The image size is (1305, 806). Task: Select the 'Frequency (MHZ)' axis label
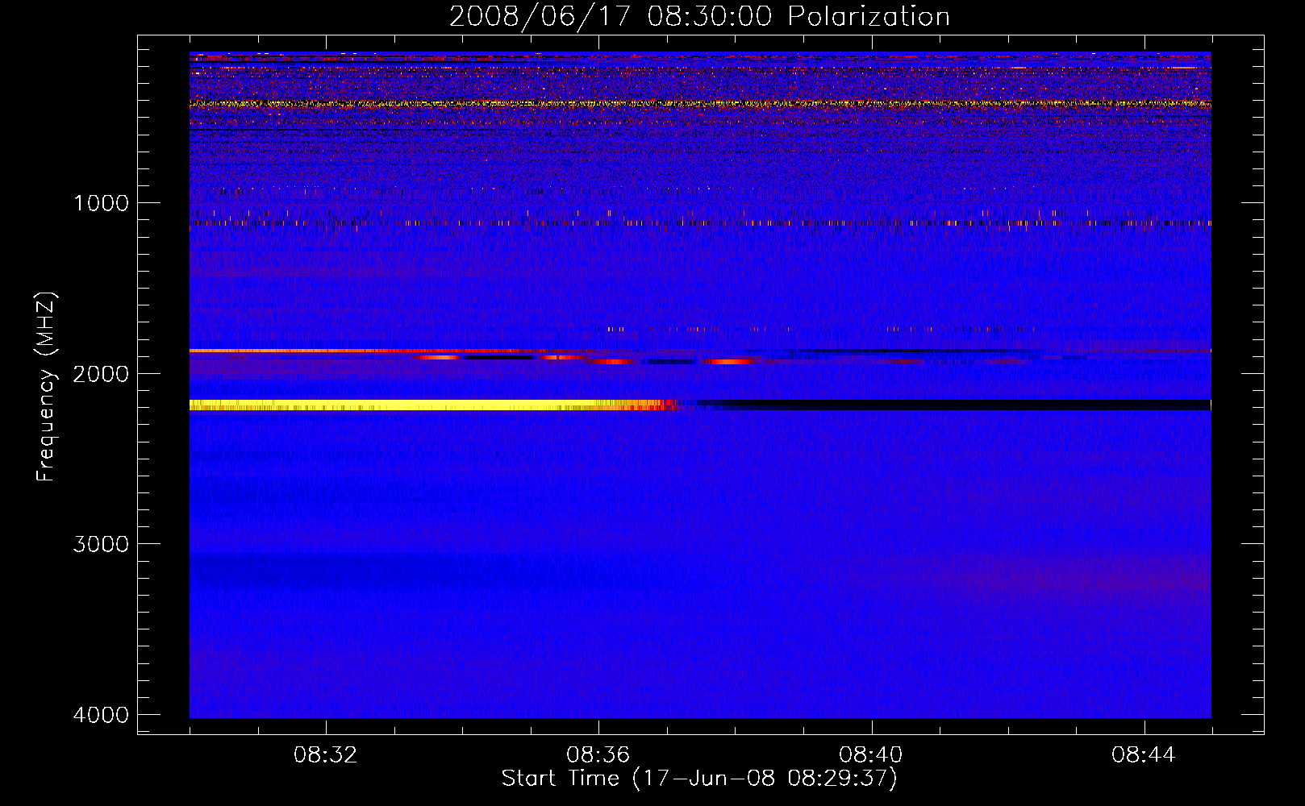(46, 387)
